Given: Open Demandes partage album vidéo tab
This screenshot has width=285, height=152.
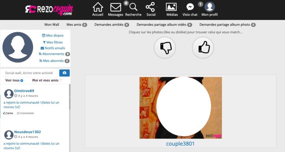Looking at the screenshot, I should tap(164, 24).
